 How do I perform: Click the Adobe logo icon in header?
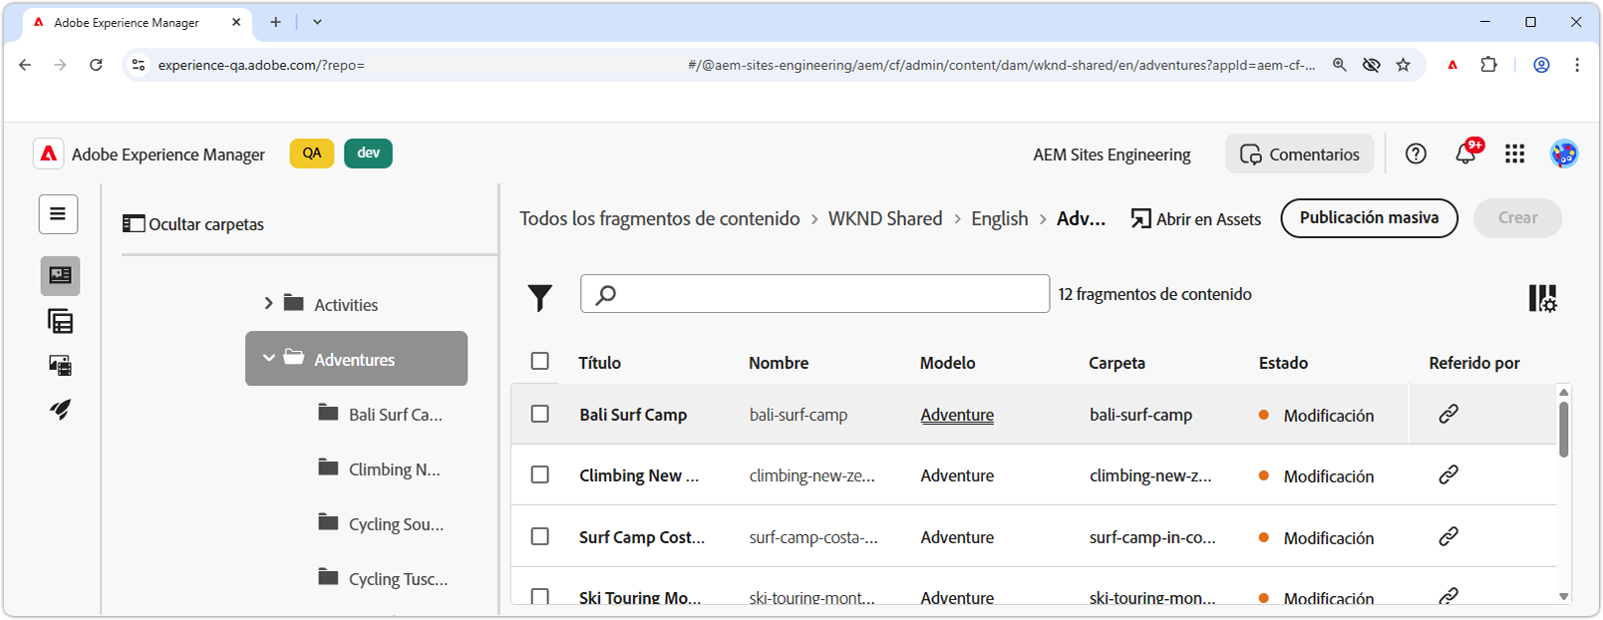click(x=48, y=154)
